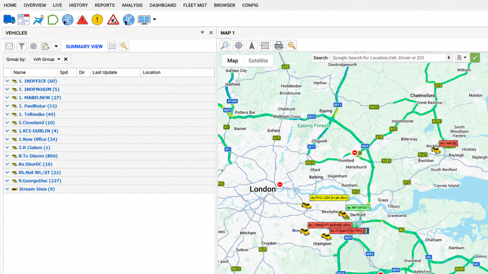This screenshot has width=488, height=274.
Task: Open the REPORTS menu
Action: [x=104, y=5]
